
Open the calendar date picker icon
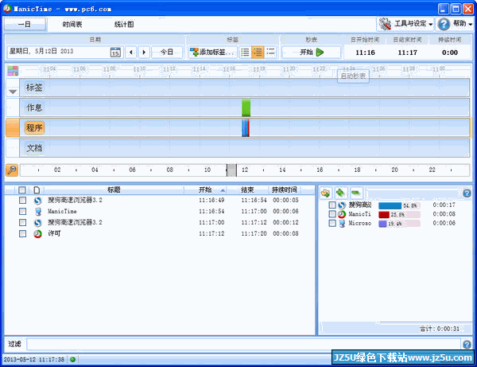115,52
